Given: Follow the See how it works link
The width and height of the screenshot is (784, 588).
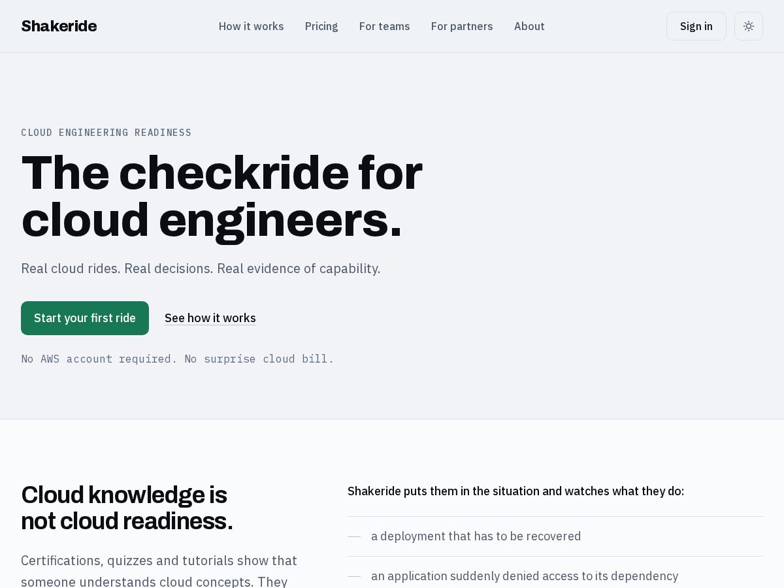Looking at the screenshot, I should click(x=210, y=318).
